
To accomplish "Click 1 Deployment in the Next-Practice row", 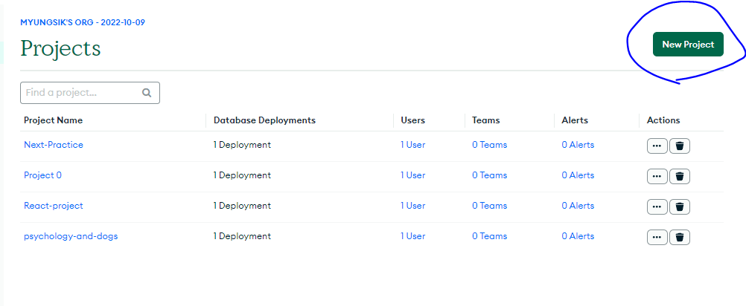I will 242,145.
